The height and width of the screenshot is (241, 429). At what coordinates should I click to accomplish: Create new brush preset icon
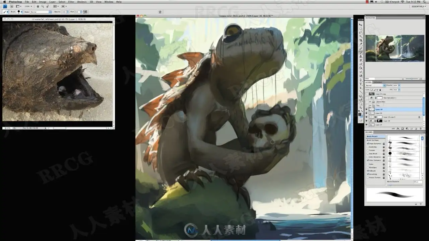tap(416, 204)
